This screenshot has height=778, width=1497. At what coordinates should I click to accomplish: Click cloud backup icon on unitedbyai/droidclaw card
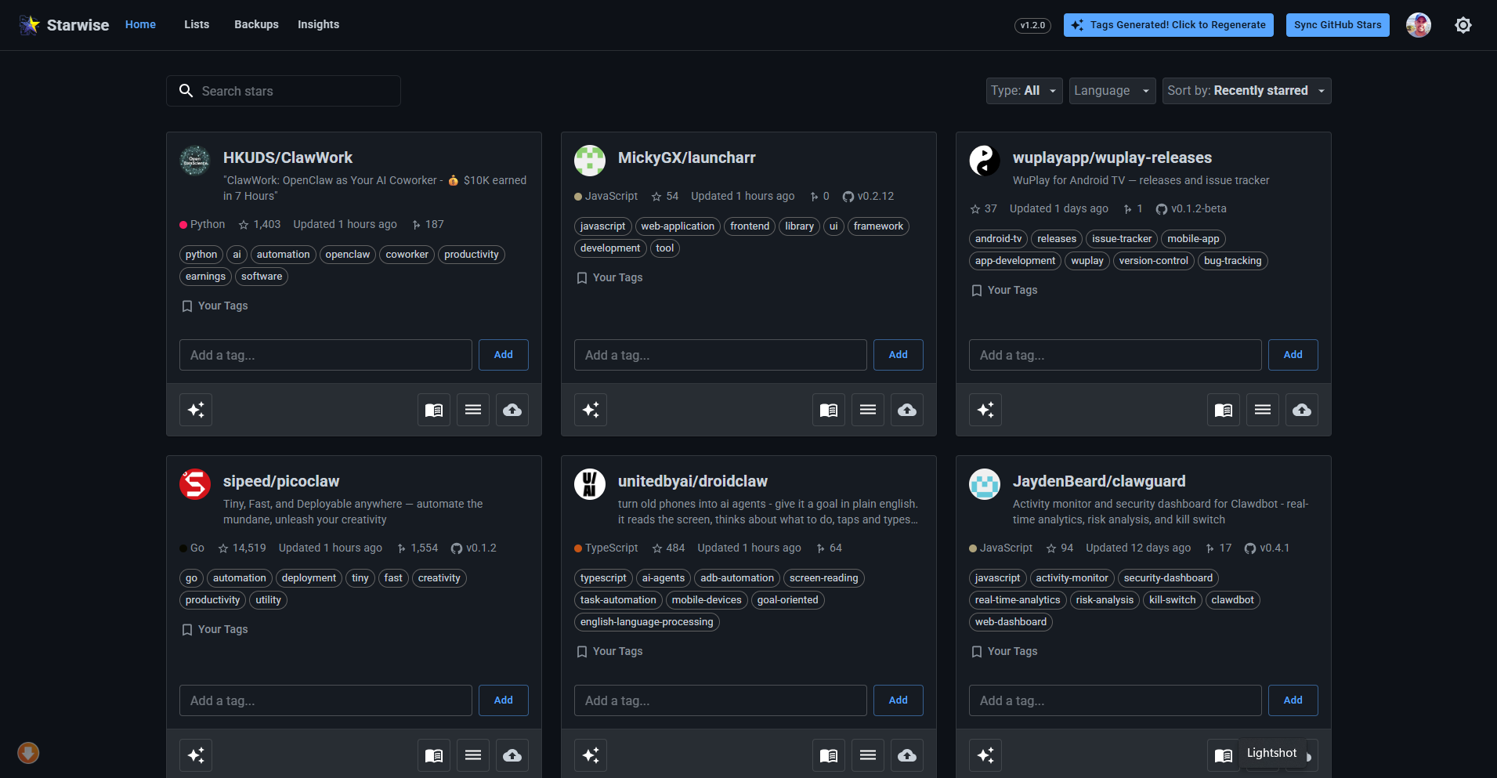pyautogui.click(x=907, y=755)
